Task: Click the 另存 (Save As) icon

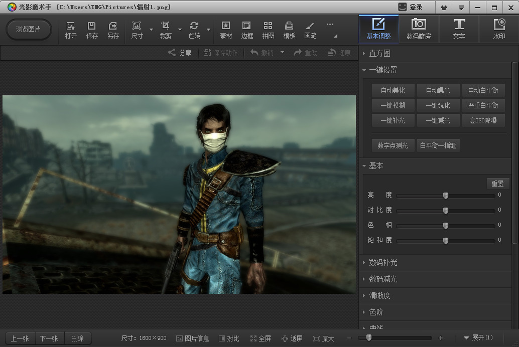Action: coord(113,30)
